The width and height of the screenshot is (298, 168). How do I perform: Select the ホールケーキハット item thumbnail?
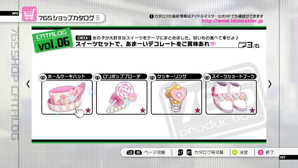[x=67, y=97]
